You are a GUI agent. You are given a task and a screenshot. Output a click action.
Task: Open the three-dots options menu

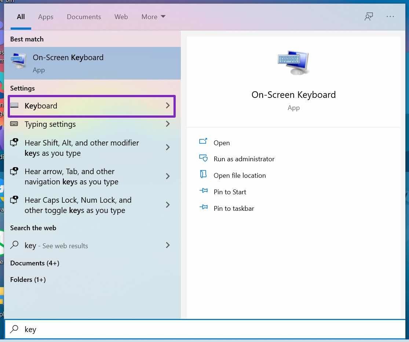(x=390, y=16)
